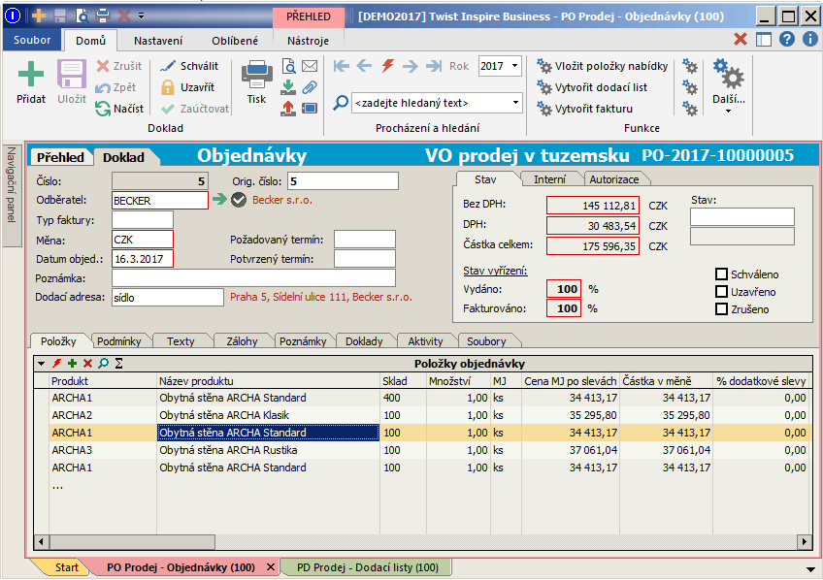The width and height of the screenshot is (823, 580).
Task: Check the Zrušeno checkbox
Action: [721, 309]
